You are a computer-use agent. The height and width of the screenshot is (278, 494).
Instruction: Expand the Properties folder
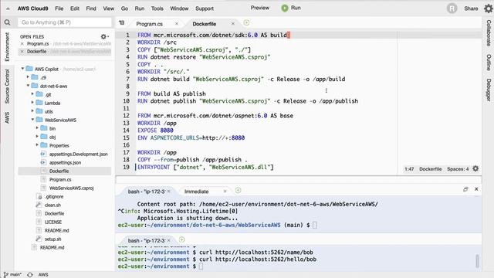[x=37, y=145]
